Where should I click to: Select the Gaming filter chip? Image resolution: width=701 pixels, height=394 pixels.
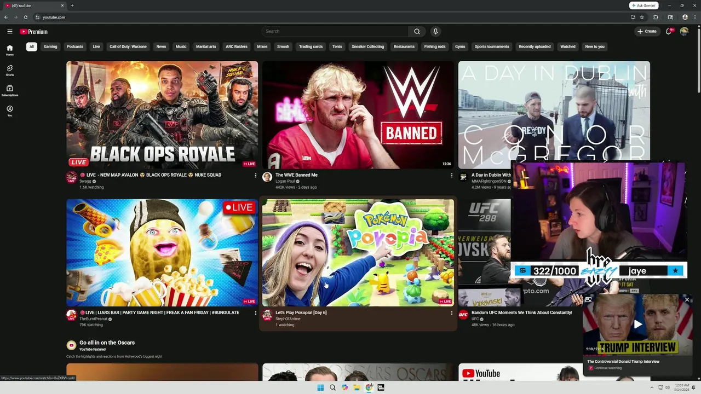[x=50, y=47]
